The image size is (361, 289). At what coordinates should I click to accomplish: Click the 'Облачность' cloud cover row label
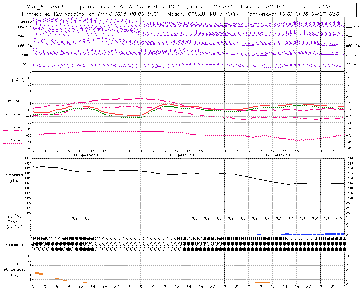point(14,245)
